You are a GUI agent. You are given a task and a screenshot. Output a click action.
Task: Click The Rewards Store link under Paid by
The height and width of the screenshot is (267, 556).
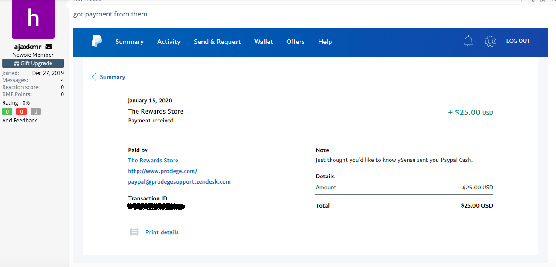(153, 161)
